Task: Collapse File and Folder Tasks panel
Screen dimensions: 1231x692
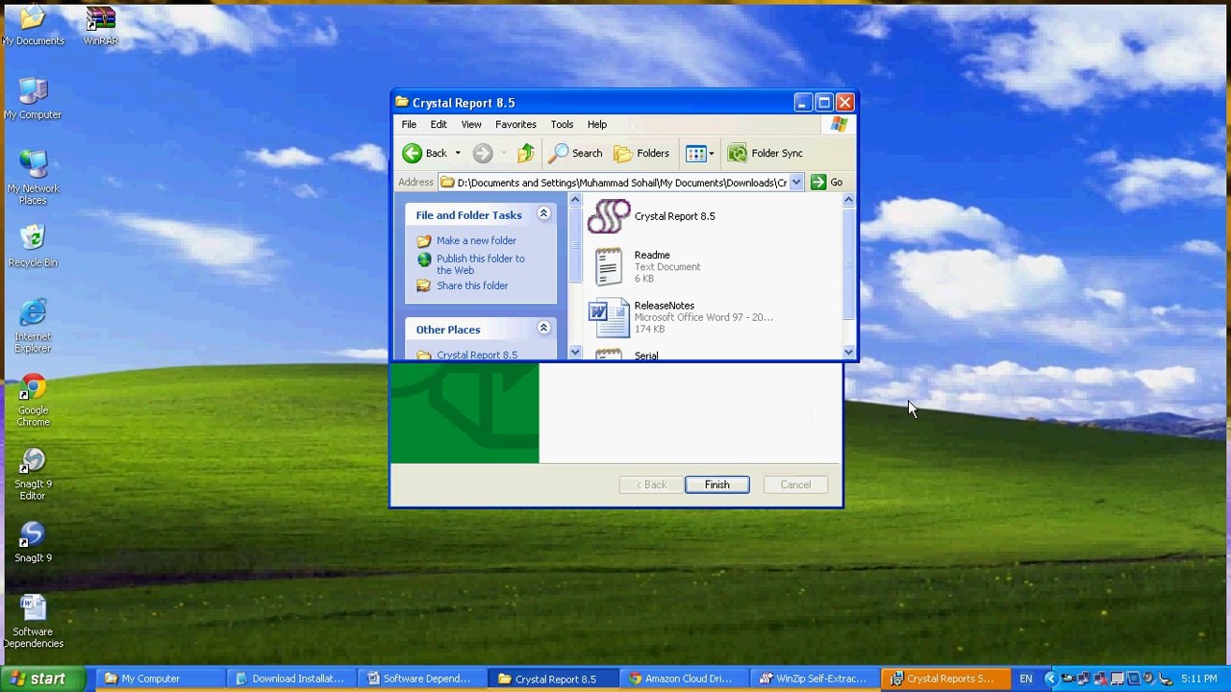Action: pos(543,214)
